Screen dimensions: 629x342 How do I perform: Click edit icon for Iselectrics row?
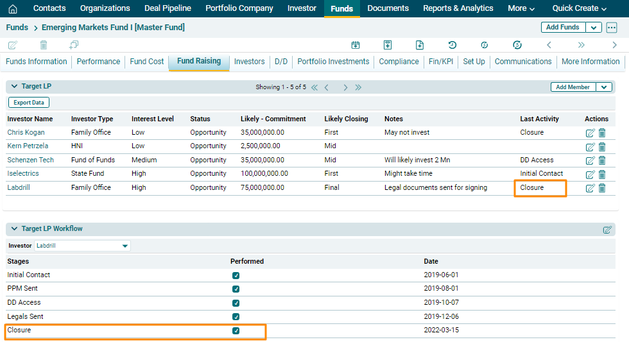pos(590,175)
